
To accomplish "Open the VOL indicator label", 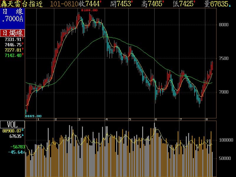I will pos(12,124).
